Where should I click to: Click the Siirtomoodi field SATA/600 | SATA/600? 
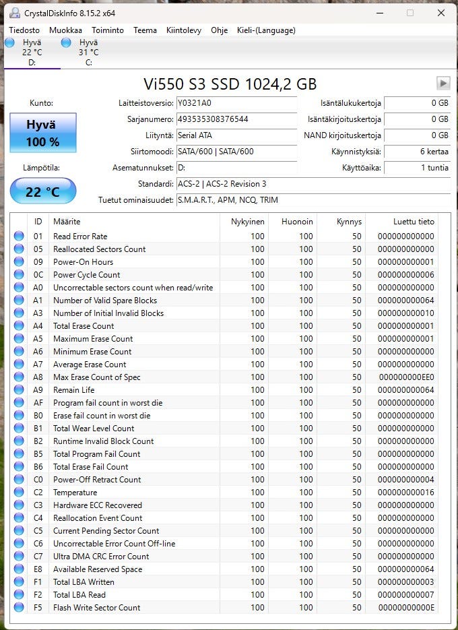pos(236,152)
